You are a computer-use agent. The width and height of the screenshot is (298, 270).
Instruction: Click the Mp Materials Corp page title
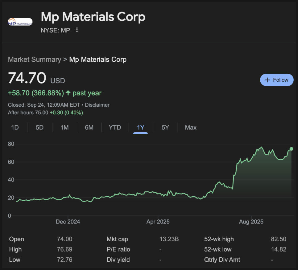[93, 17]
